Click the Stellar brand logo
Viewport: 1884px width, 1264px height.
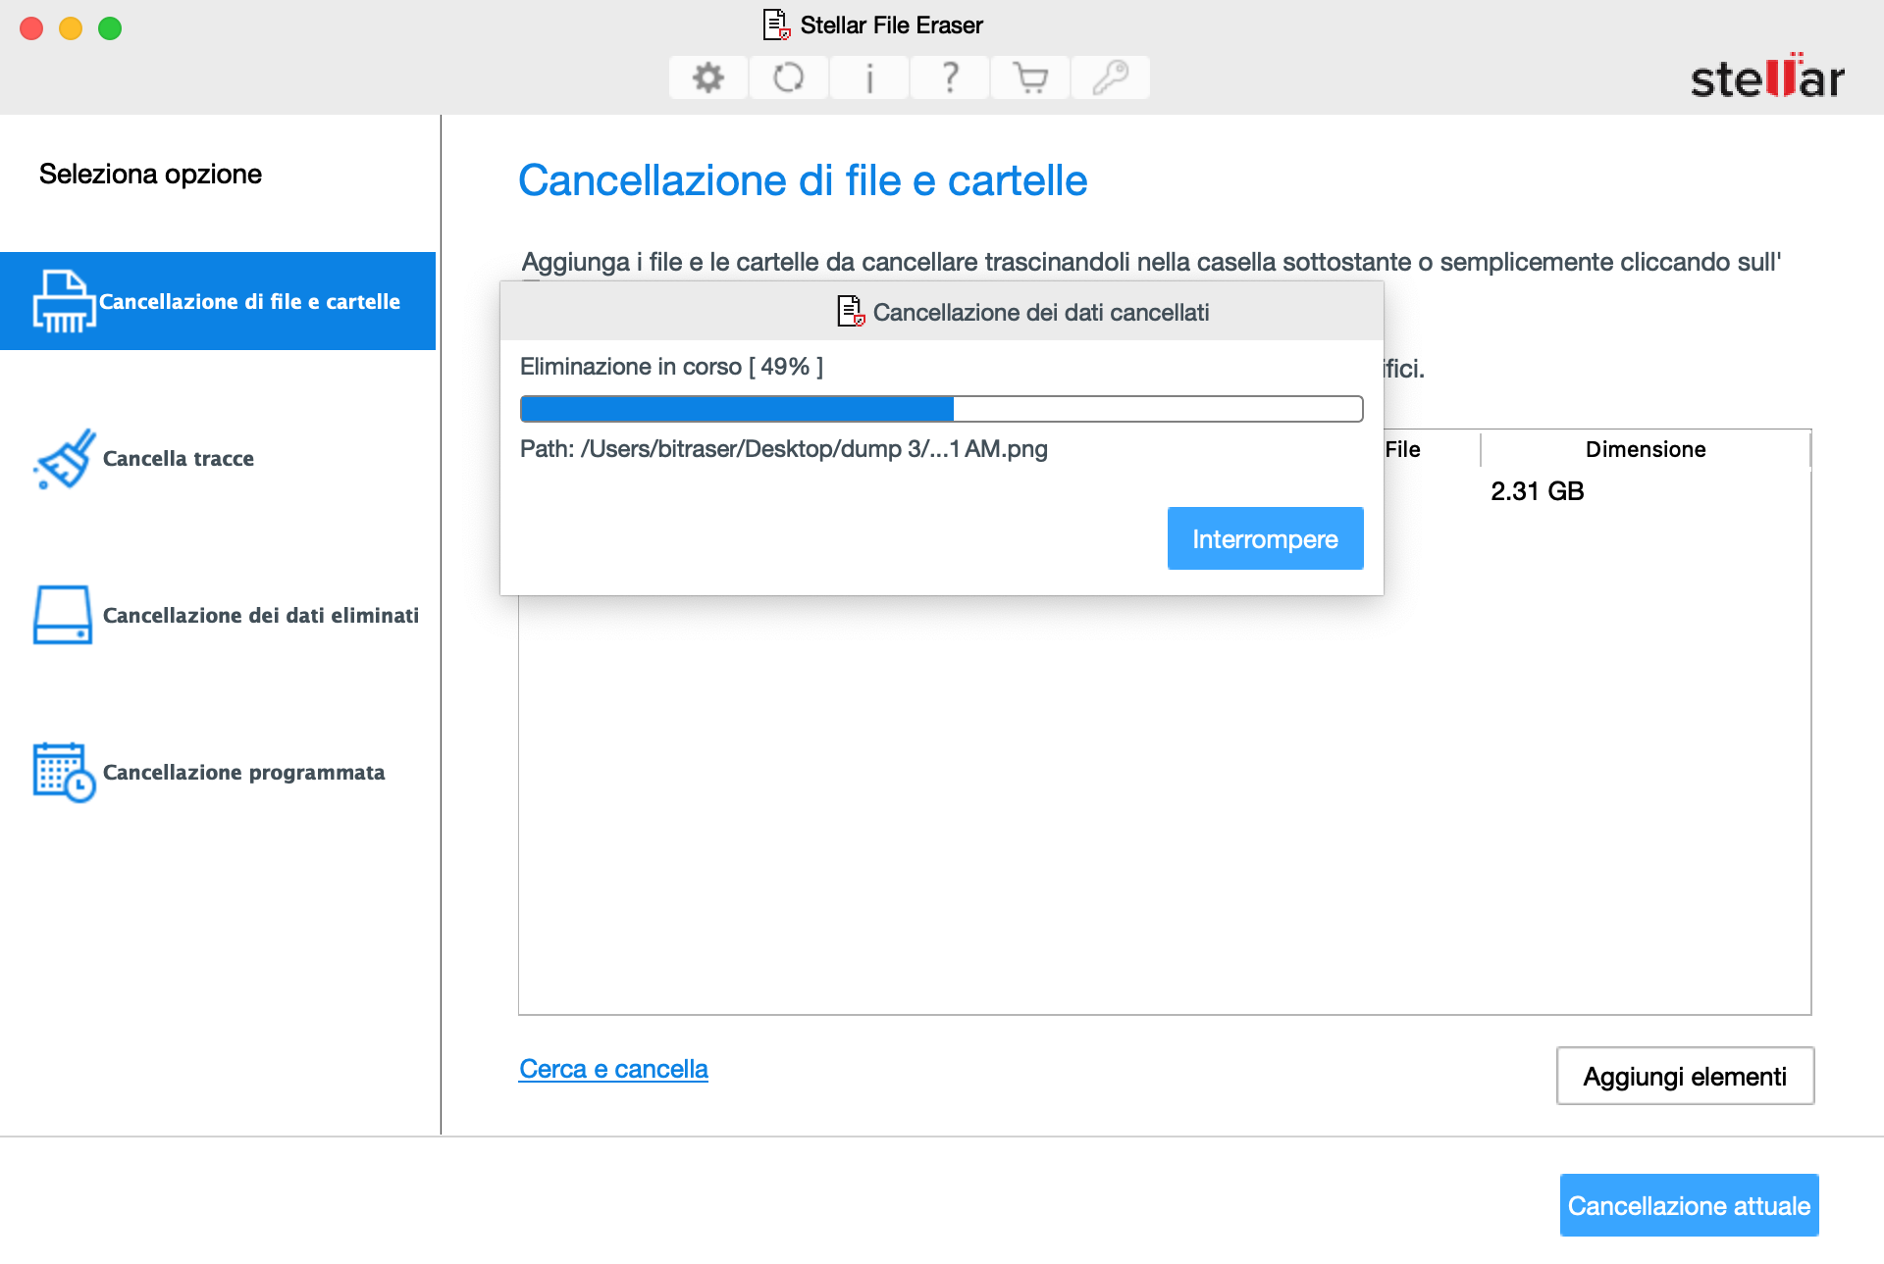1767,76
